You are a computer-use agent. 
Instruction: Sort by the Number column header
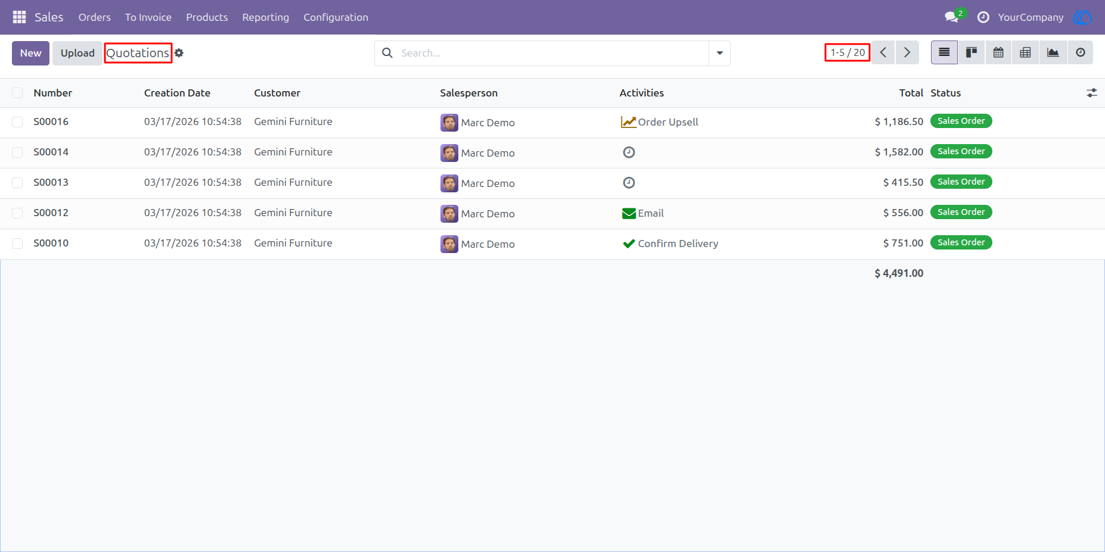point(53,93)
